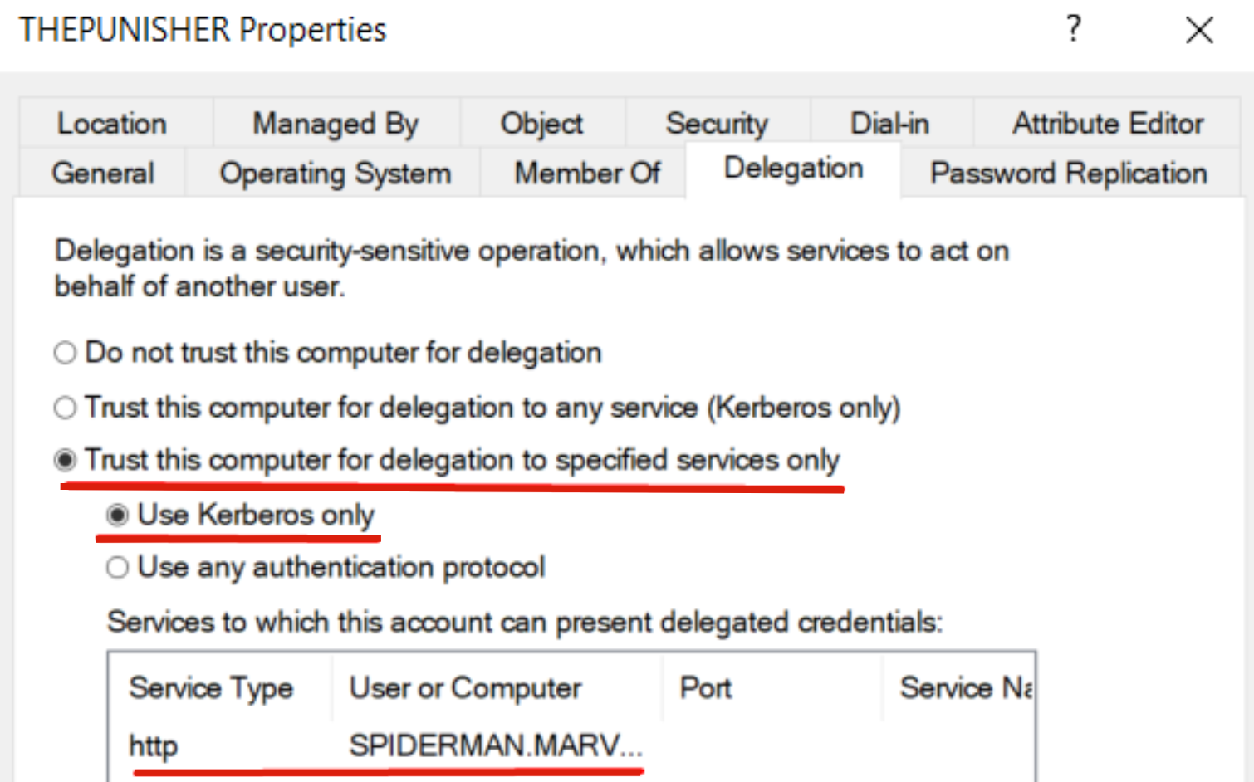Screen dimensions: 1254x782
Task: Open the Password Replication tab
Action: (x=1068, y=174)
